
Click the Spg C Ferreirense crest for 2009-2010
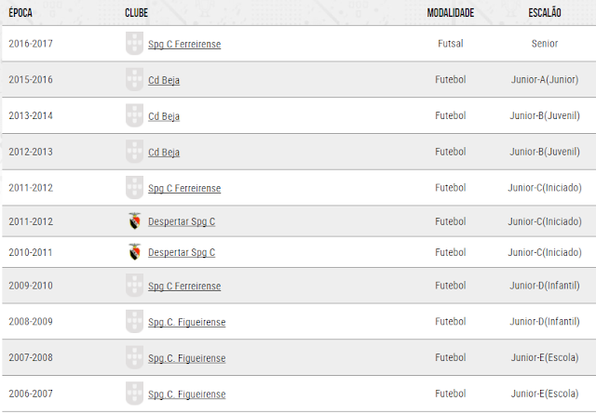[135, 286]
